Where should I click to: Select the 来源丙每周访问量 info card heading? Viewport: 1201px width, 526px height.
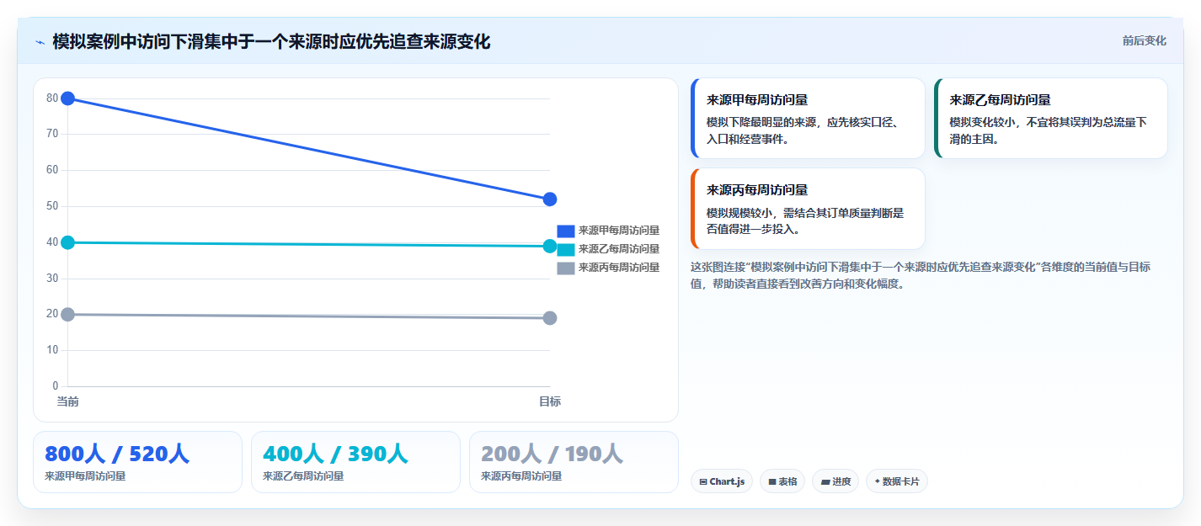(x=757, y=190)
